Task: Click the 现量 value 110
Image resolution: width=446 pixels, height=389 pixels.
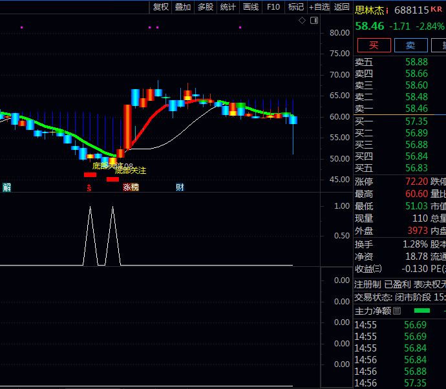Action: (x=420, y=218)
